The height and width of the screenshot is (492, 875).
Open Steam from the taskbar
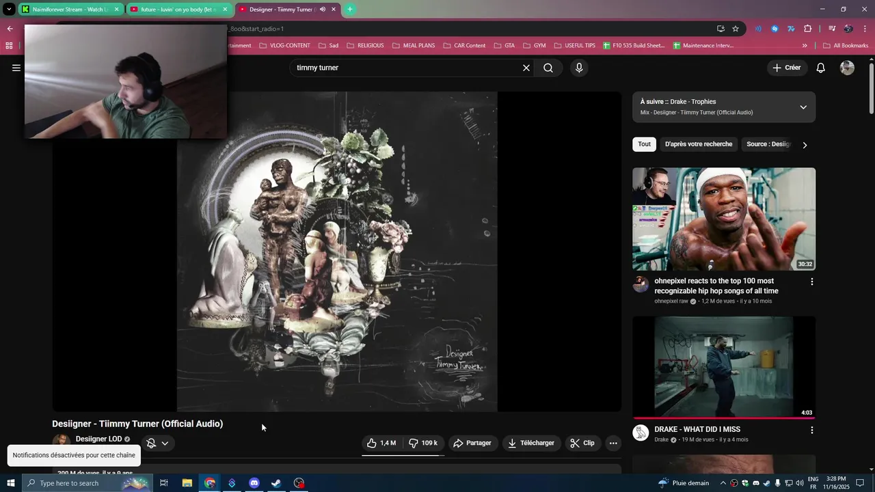[276, 483]
